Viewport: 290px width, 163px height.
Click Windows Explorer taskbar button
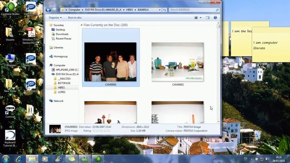[32, 159]
